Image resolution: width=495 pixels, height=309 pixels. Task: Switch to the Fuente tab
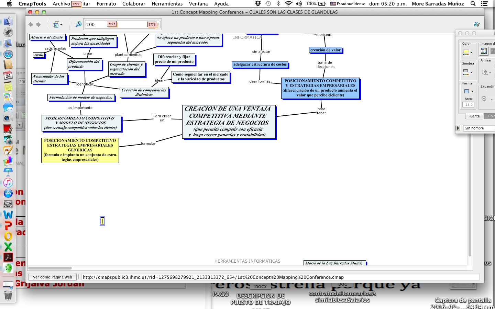point(474,116)
